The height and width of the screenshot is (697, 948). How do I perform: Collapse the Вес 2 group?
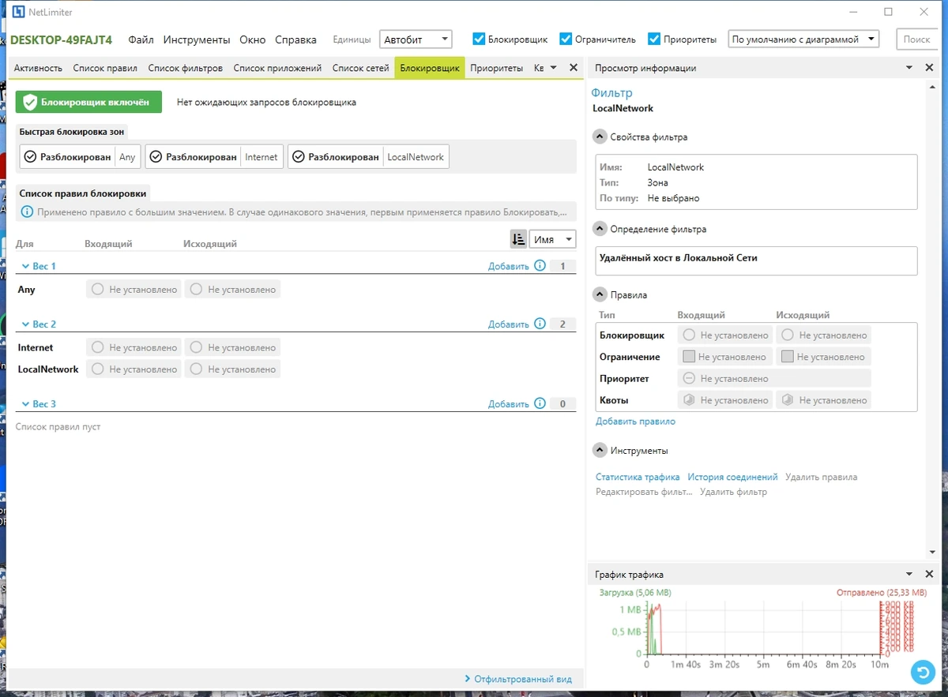pyautogui.click(x=25, y=324)
